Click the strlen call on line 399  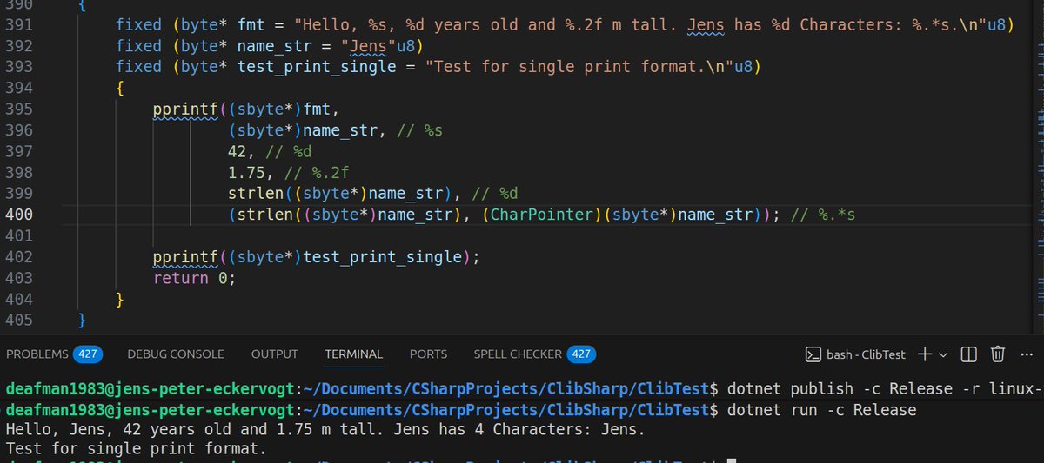tap(254, 193)
